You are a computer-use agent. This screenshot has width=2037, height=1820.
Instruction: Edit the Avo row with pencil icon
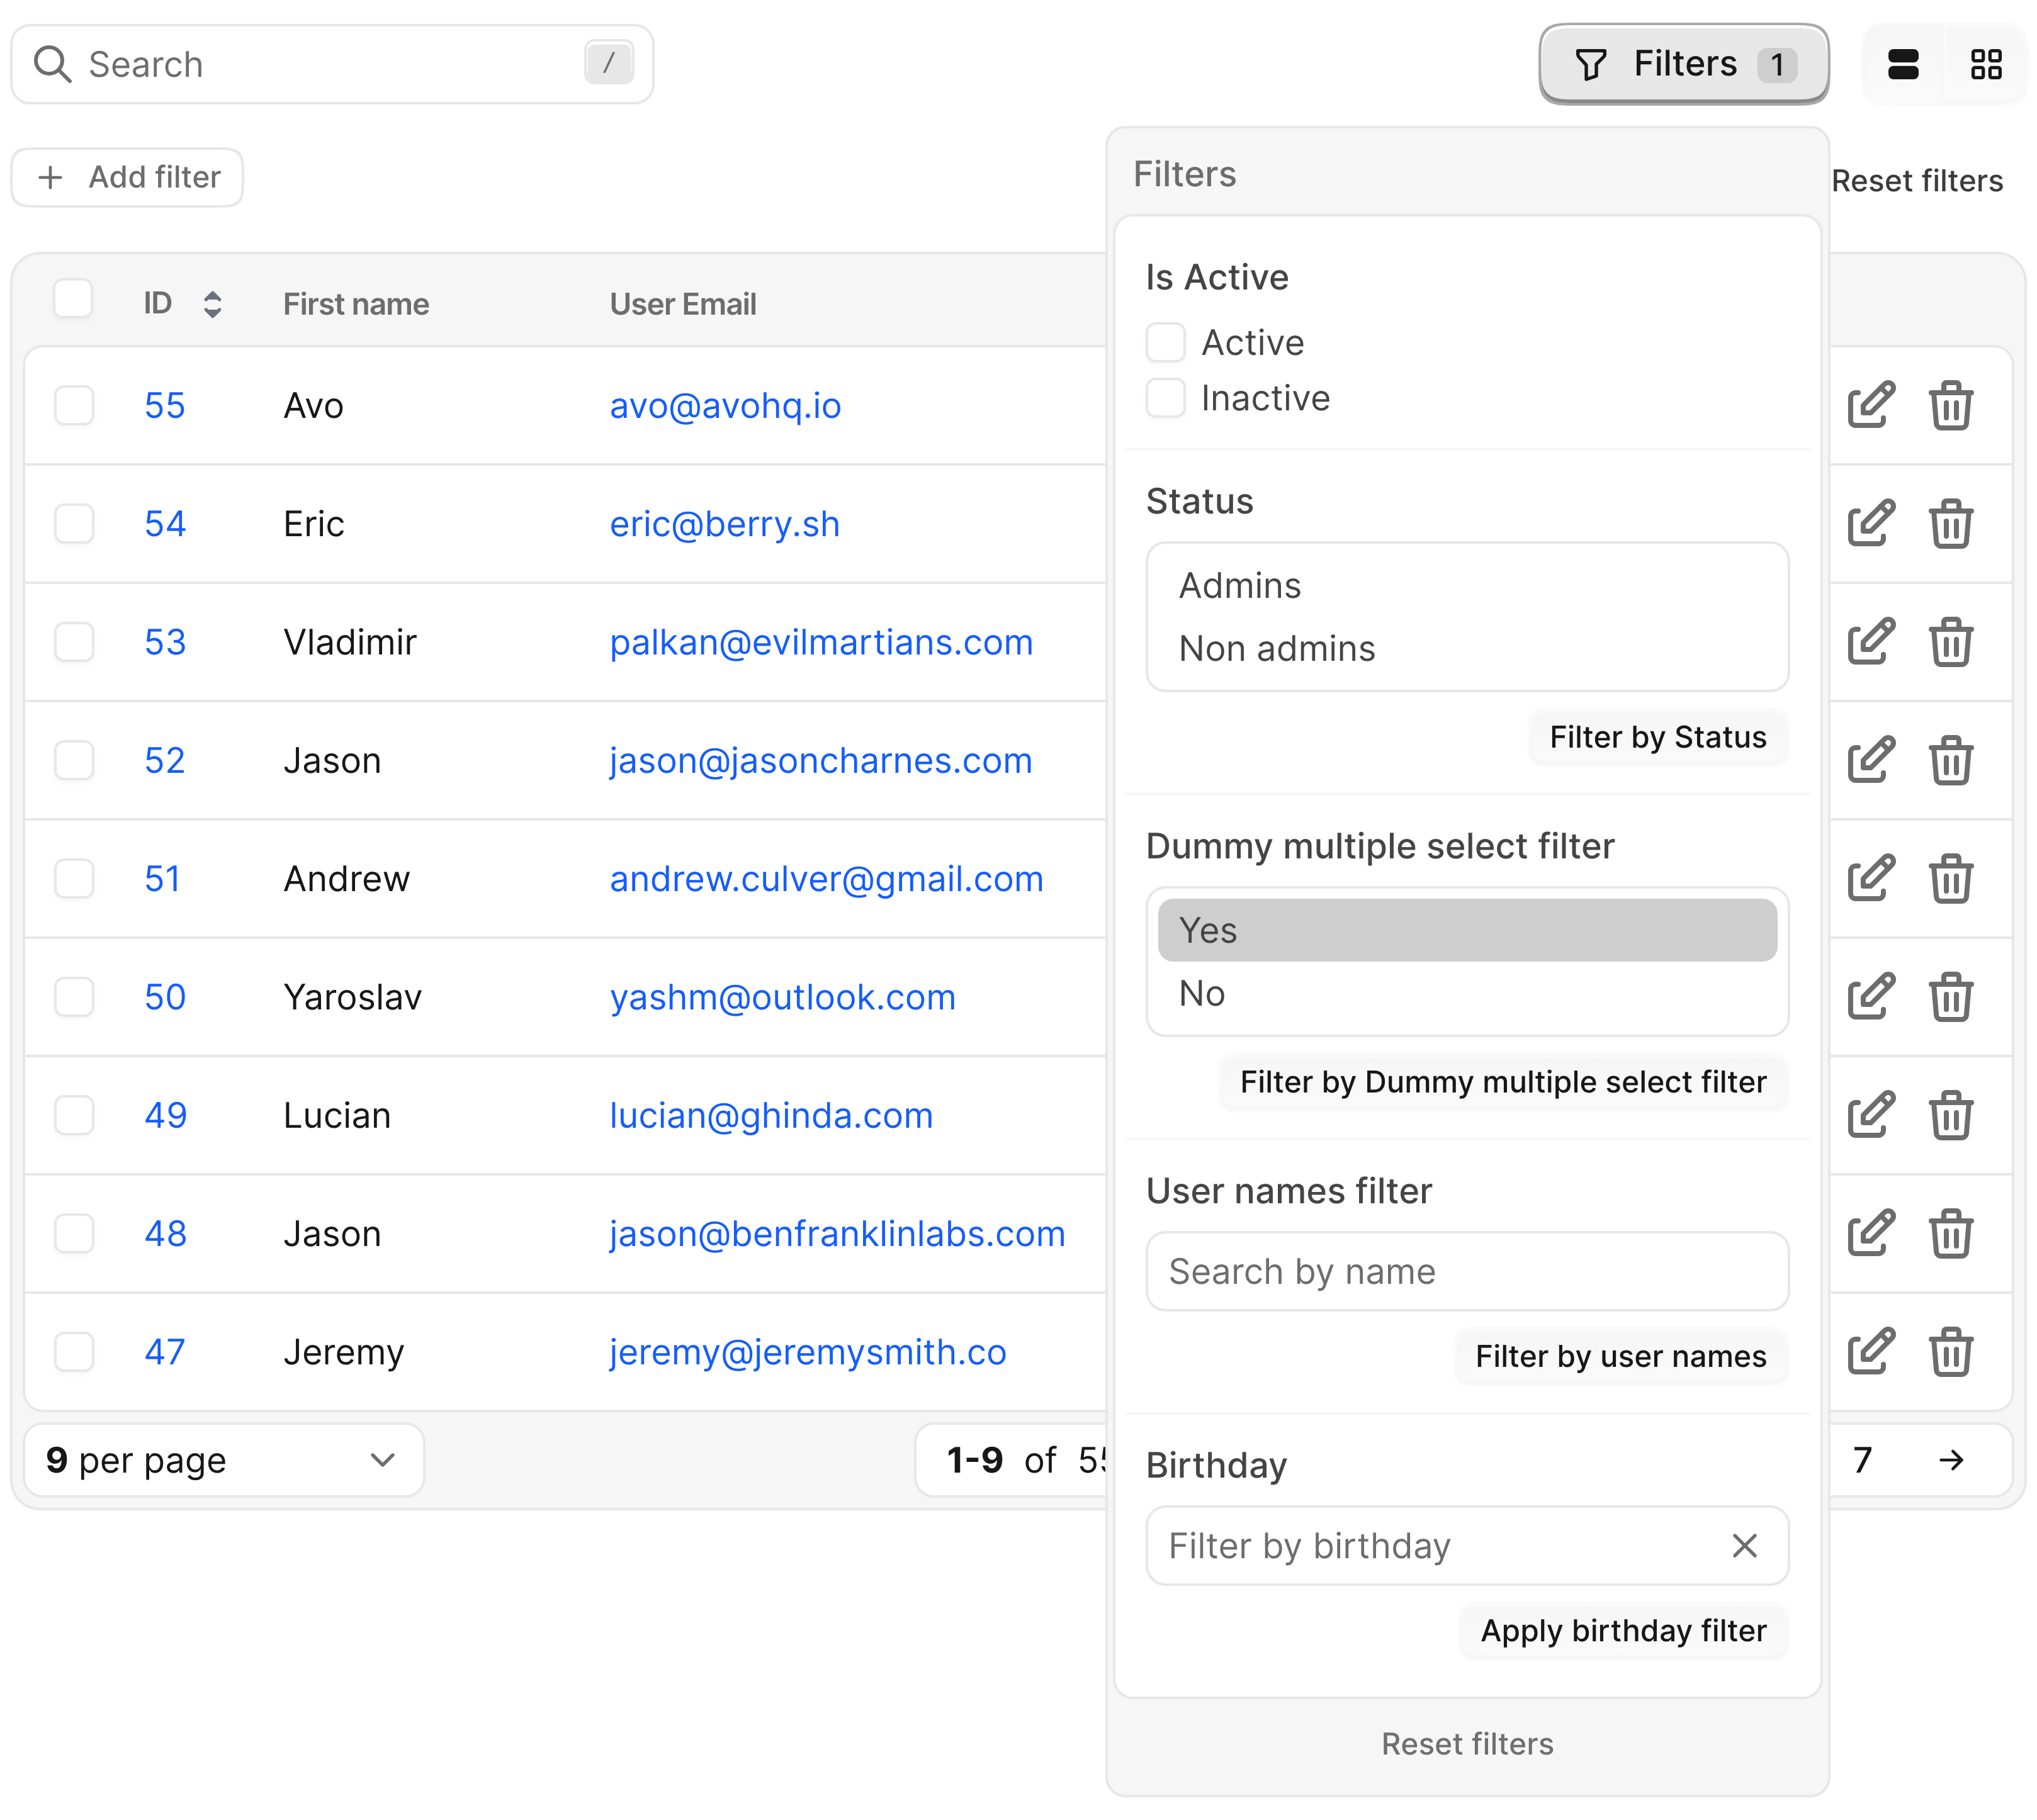[x=1870, y=405]
